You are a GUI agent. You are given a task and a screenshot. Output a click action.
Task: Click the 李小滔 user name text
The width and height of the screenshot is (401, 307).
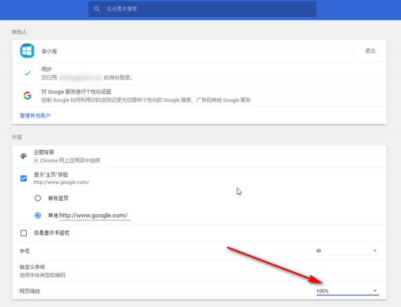tap(50, 51)
